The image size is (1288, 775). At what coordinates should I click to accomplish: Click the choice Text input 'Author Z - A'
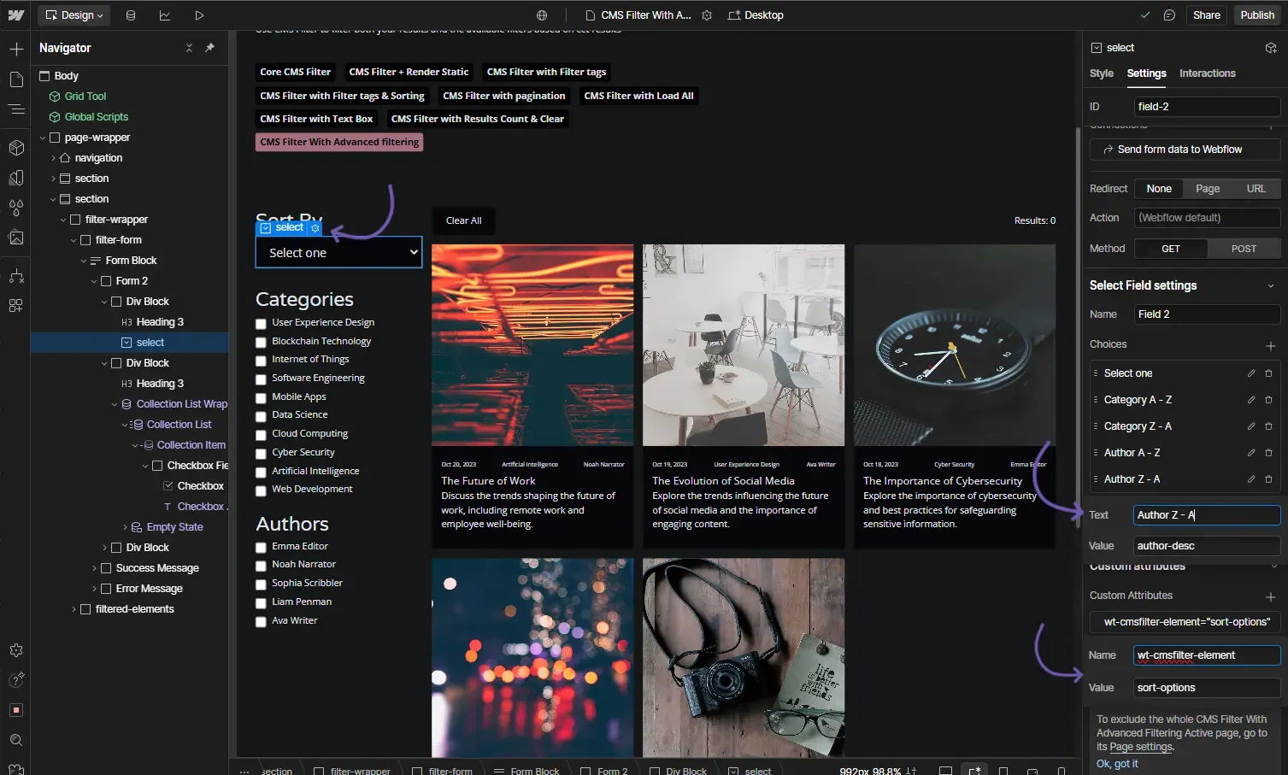point(1207,515)
